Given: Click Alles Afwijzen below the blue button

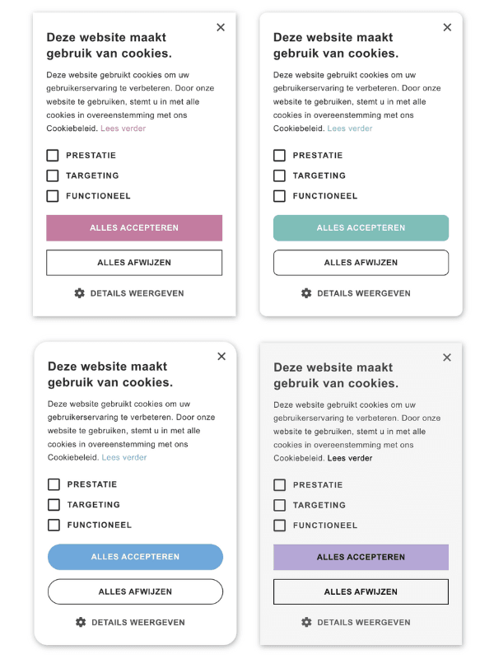Looking at the screenshot, I should (x=135, y=591).
